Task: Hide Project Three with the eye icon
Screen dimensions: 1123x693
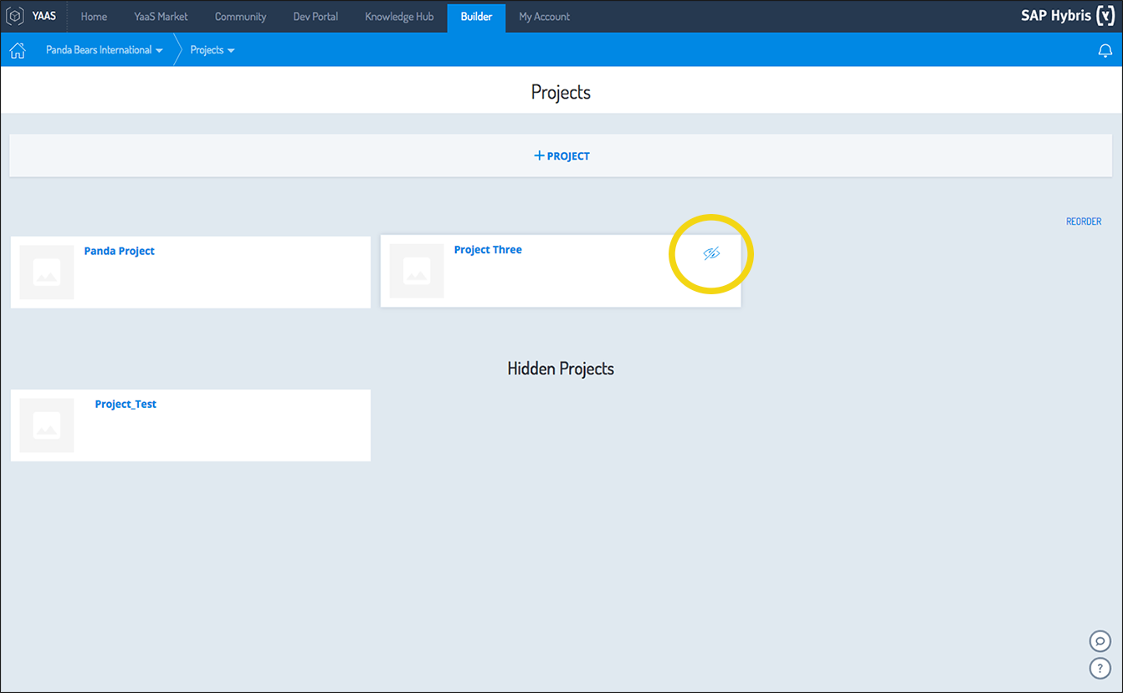Action: coord(711,253)
